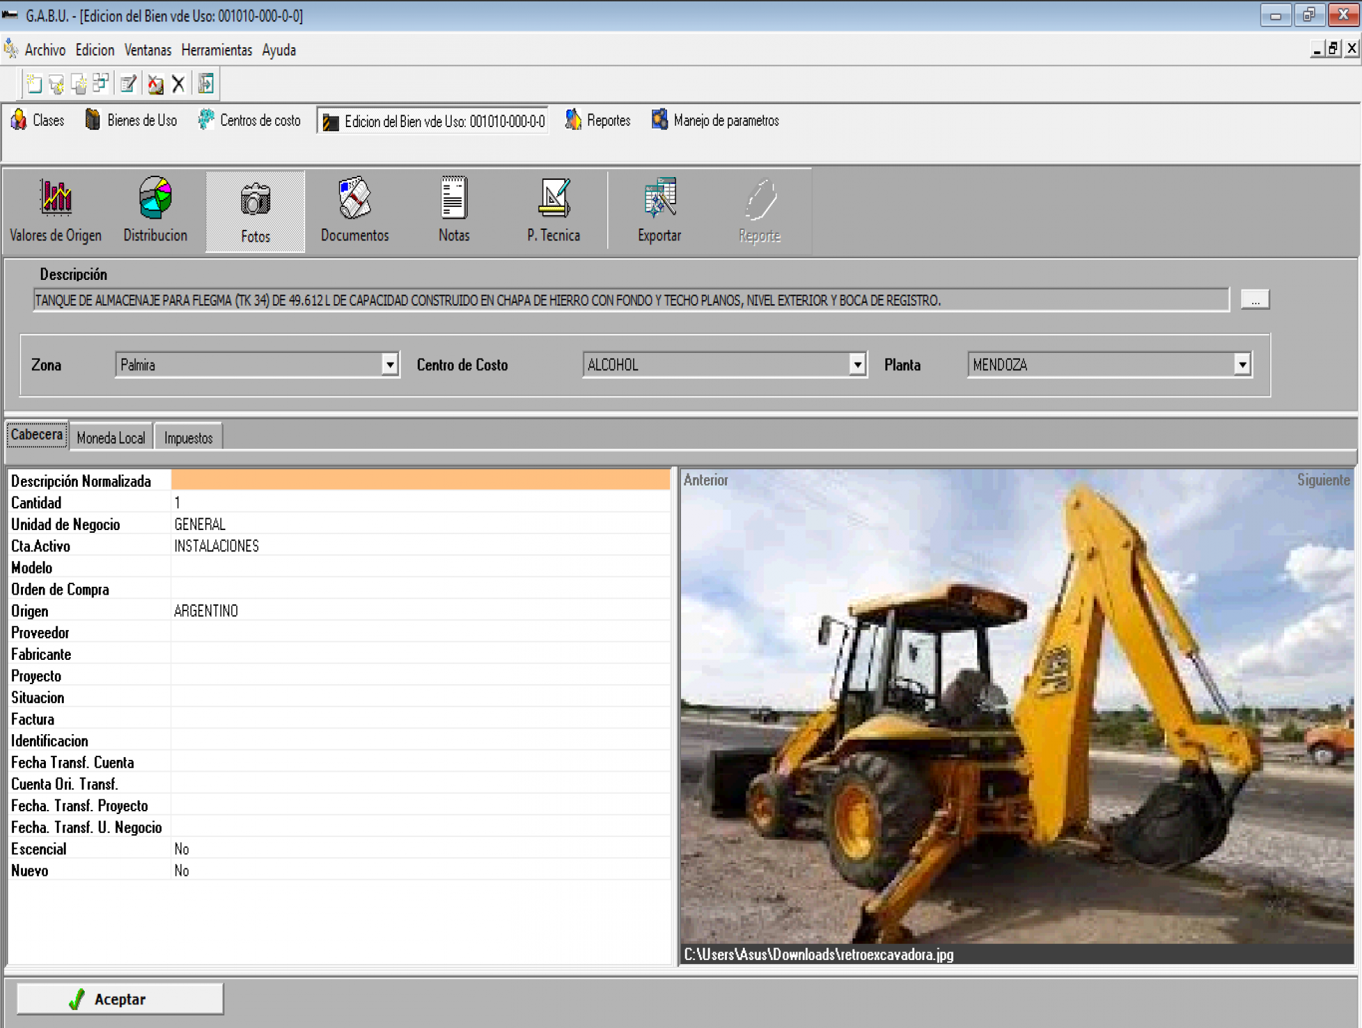This screenshot has width=1362, height=1028.
Task: Expand the Zona dropdown
Action: (390, 365)
